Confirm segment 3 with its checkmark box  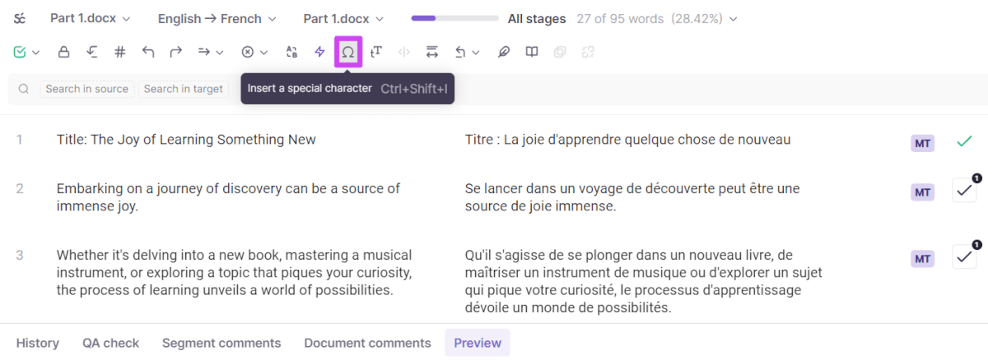tap(964, 257)
